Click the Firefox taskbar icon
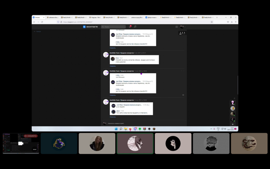Screen dimensions: 270x169 click(x=130, y=129)
